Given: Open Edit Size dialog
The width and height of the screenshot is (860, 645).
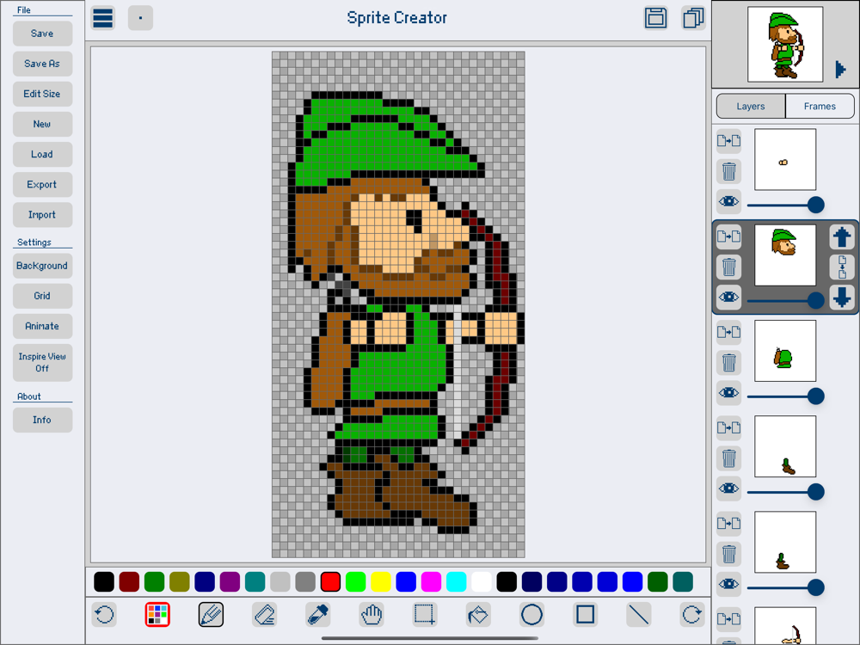Looking at the screenshot, I should coord(42,94).
